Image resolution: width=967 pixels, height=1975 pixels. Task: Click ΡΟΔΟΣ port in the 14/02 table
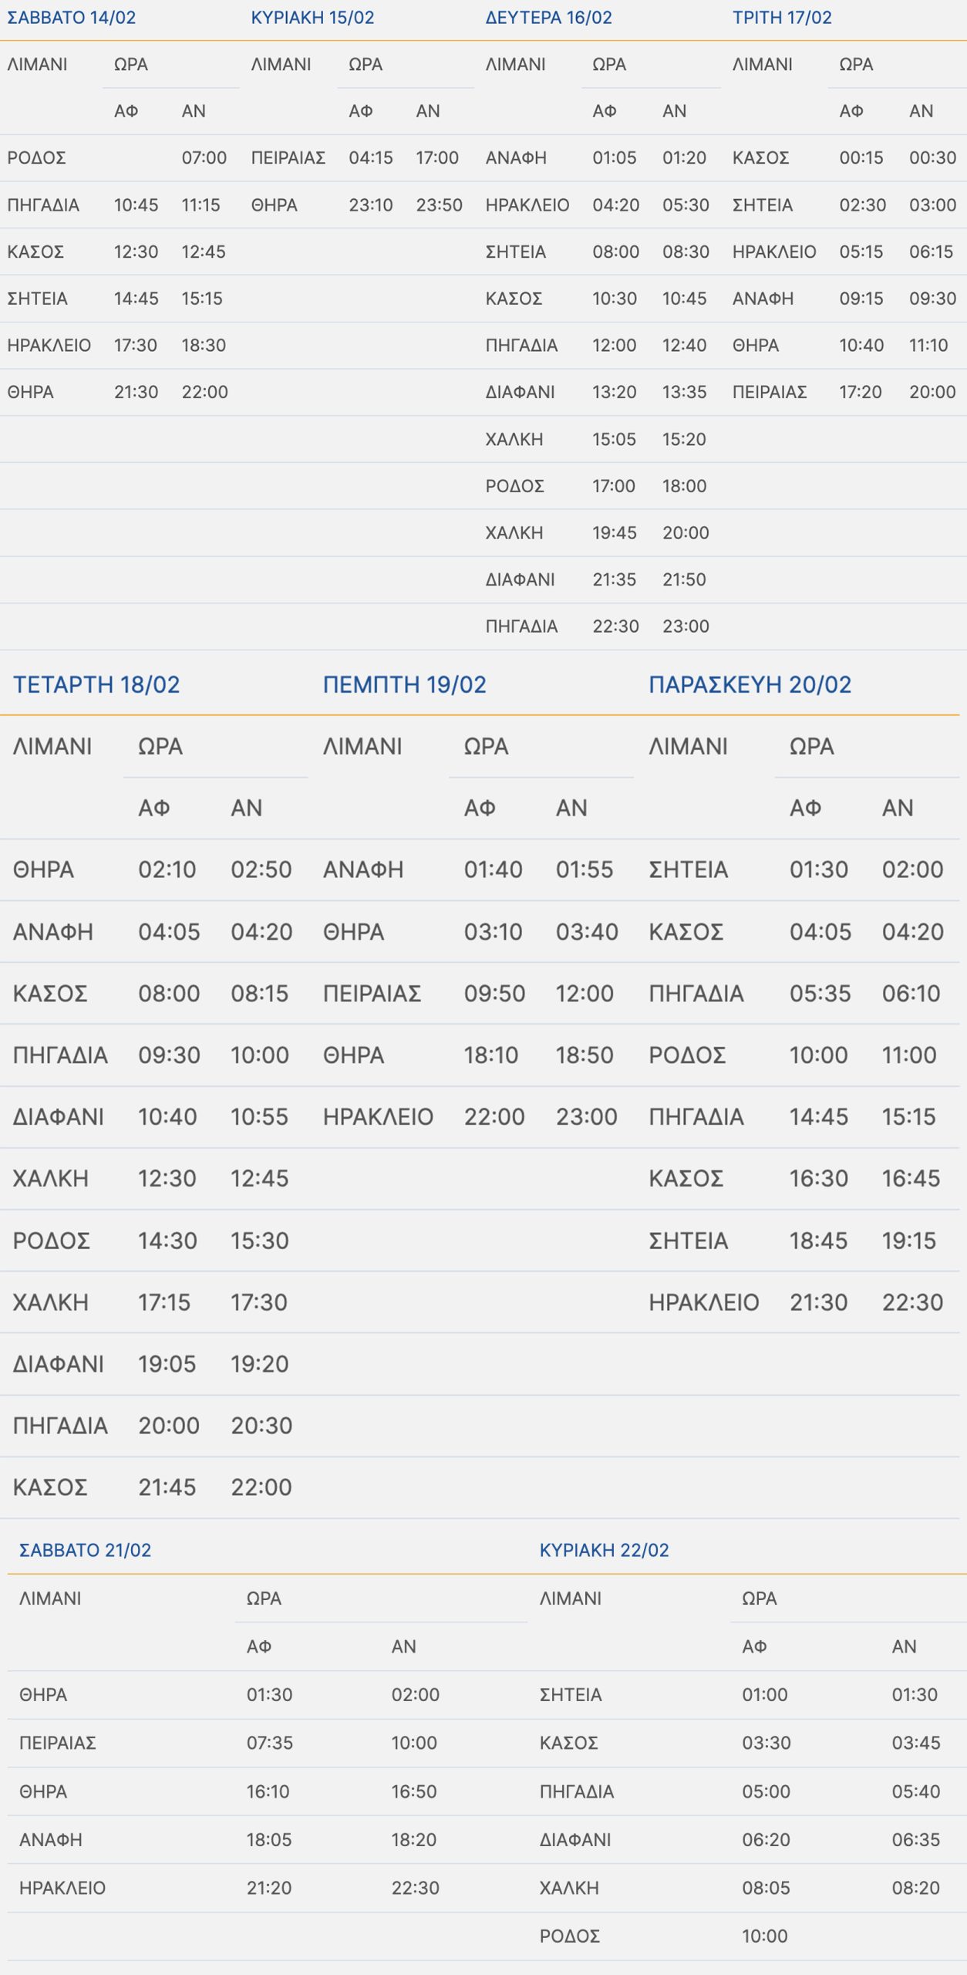(36, 158)
